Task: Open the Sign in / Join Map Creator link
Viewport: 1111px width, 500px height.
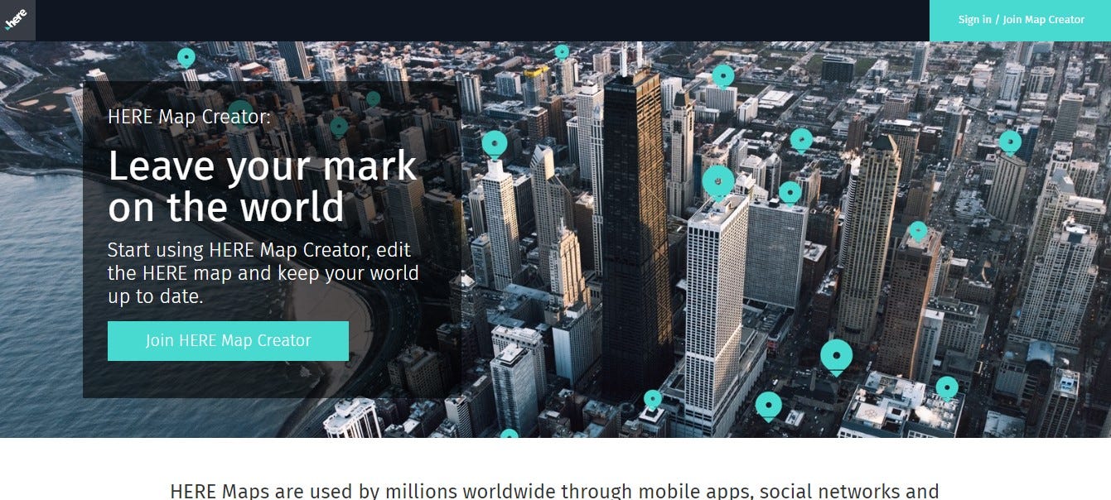Action: coord(1021,20)
